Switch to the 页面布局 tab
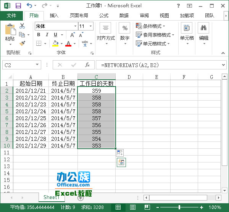This screenshot has height=212, width=229. pos(79,16)
